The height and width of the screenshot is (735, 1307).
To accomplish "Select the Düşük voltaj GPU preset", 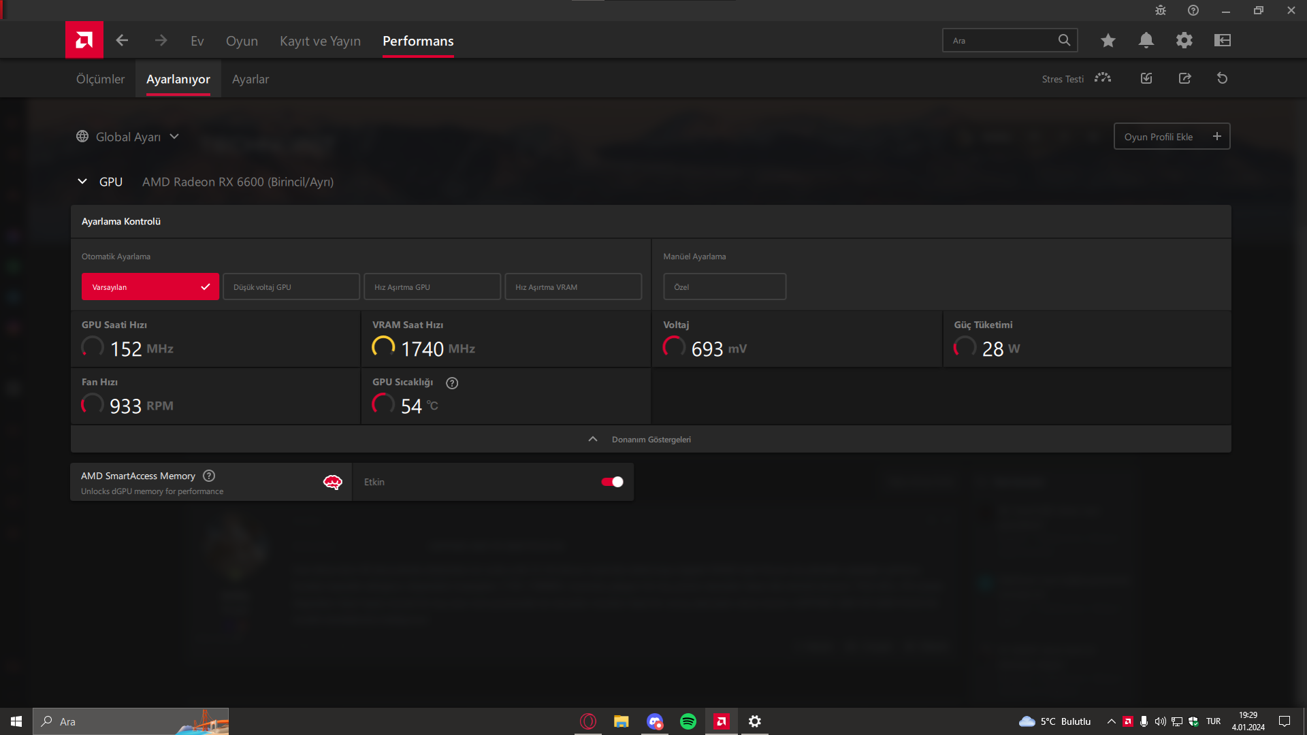I will [x=291, y=287].
